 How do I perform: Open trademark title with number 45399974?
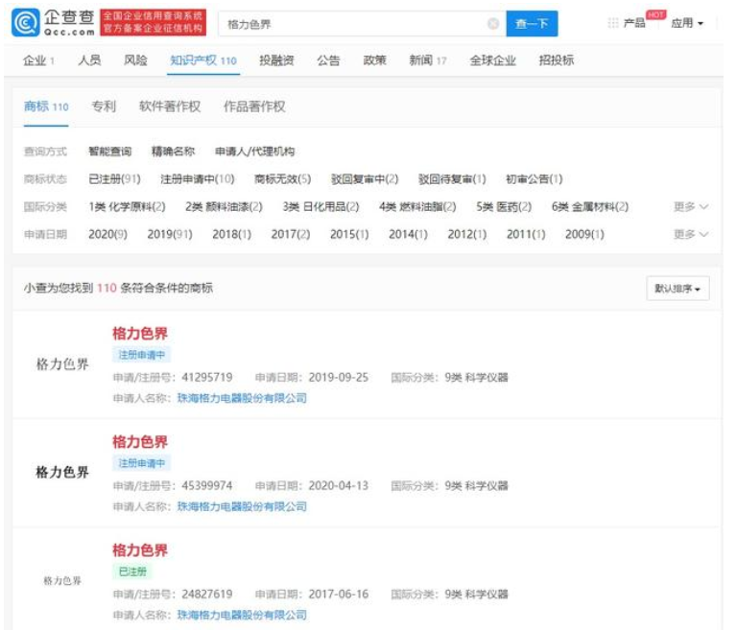(140, 442)
